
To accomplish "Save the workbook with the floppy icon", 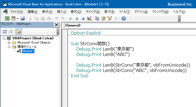I will [x=23, y=18].
